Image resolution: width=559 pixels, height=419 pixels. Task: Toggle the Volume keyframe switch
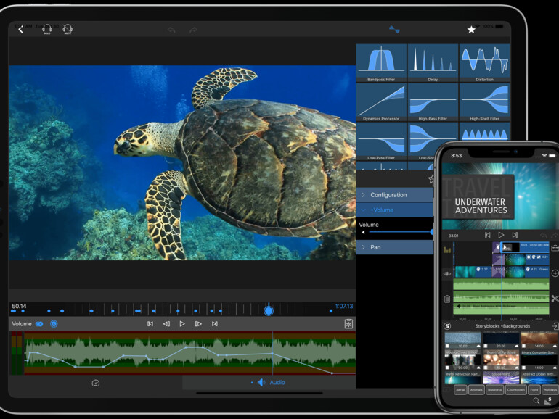tap(39, 324)
